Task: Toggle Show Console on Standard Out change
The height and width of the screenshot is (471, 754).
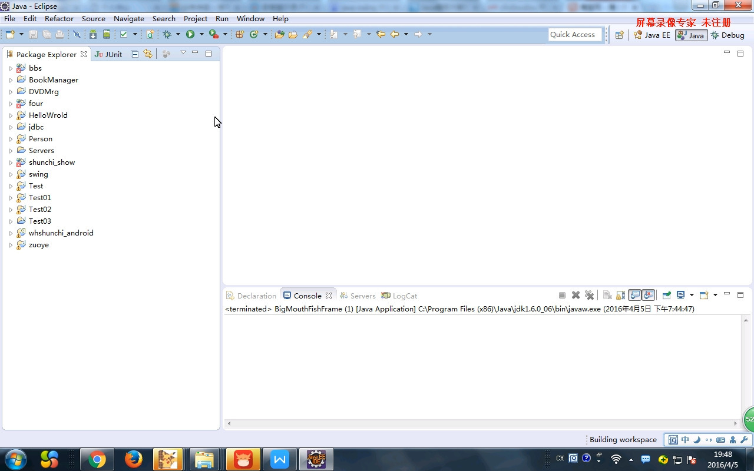Action: click(635, 296)
